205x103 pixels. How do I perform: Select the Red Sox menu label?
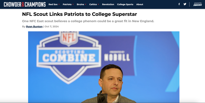(53, 4)
